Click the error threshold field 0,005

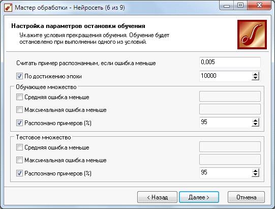point(230,62)
